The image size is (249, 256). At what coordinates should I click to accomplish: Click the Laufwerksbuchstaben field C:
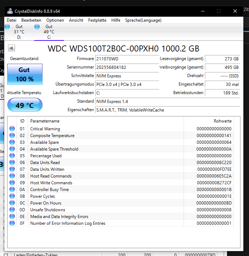pos(127,93)
